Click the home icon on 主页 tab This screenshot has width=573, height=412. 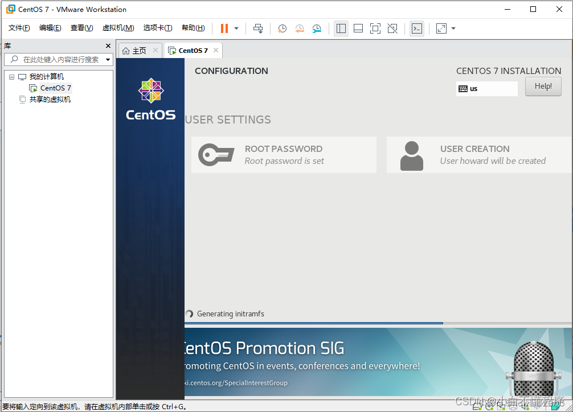click(126, 51)
